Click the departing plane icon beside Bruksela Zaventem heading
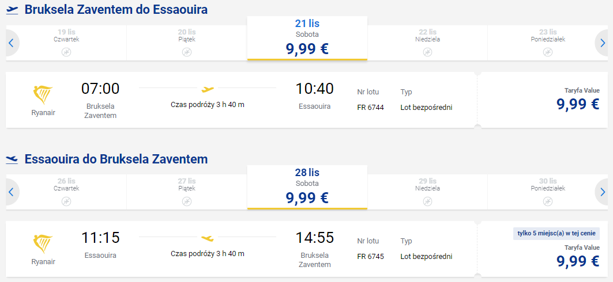Screen dimensions: 613x282 pos(12,10)
